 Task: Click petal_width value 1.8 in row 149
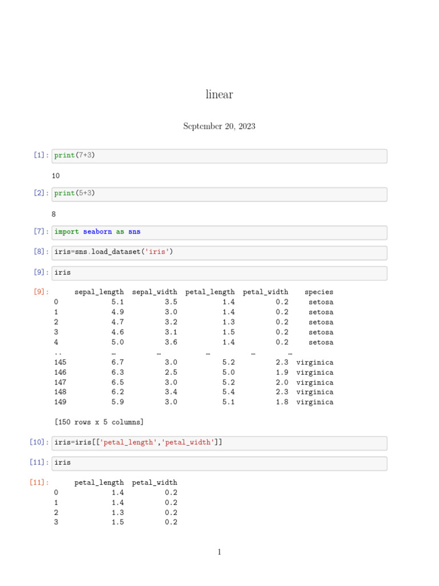coord(282,402)
